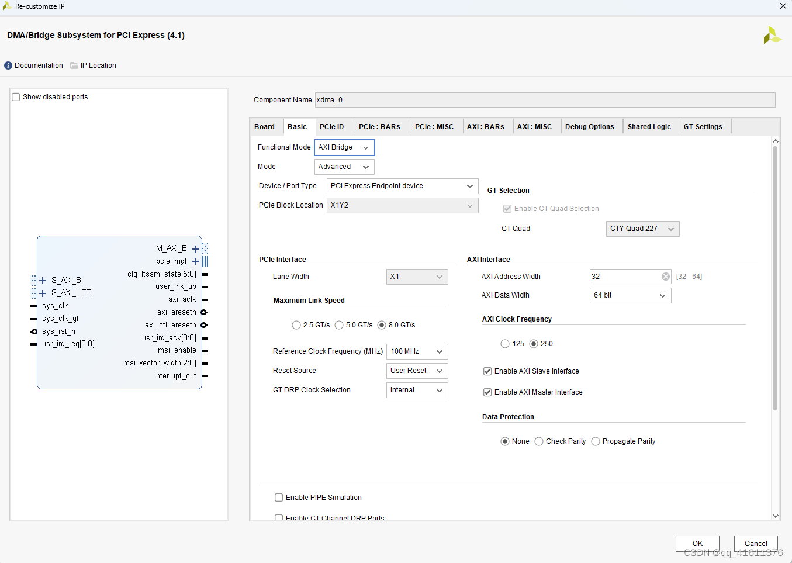Click the scroll up arrow
This screenshot has width=792, height=563.
click(x=776, y=141)
